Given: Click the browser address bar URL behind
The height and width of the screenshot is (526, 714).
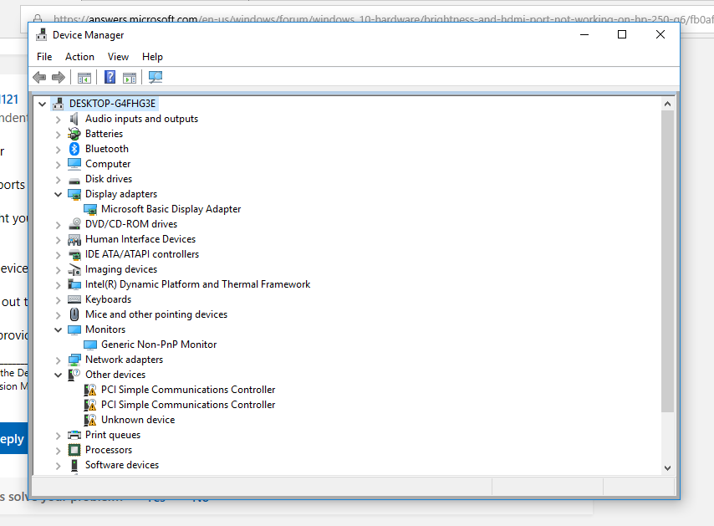Looking at the screenshot, I should 383,19.
